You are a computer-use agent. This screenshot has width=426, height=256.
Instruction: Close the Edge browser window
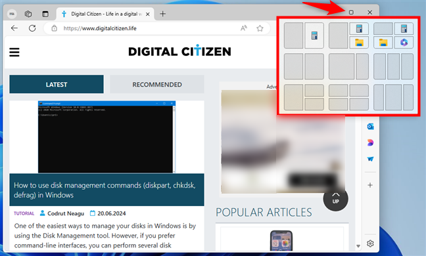tap(369, 12)
